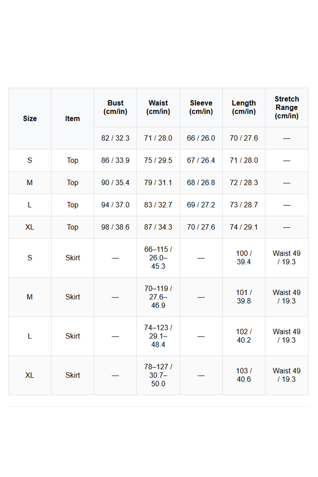
Task: Click the 98 / 38.6 bust value
Action: point(115,227)
